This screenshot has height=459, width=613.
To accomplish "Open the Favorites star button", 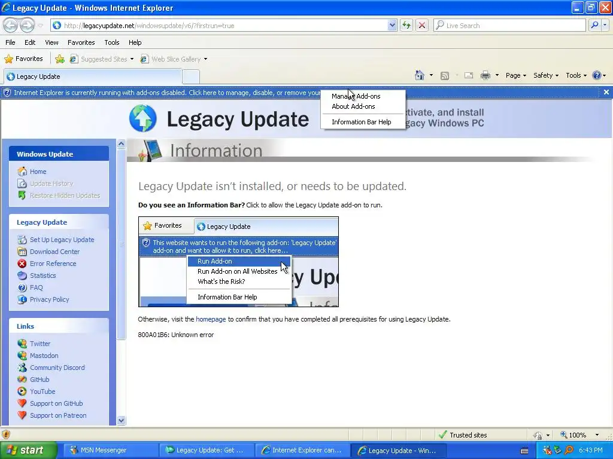I will 23,59.
